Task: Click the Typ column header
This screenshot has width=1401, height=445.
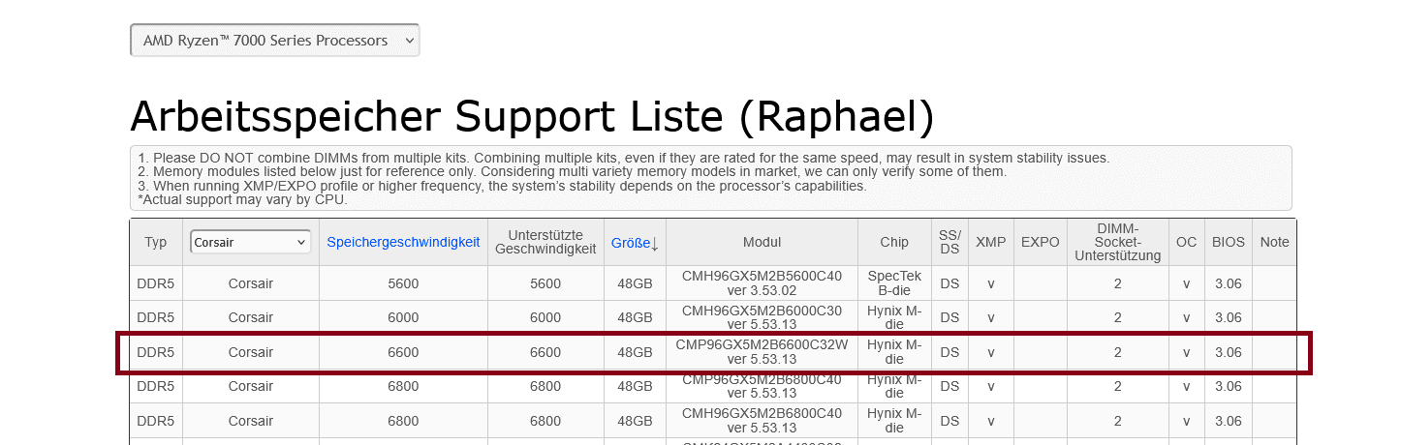Action: [x=156, y=242]
